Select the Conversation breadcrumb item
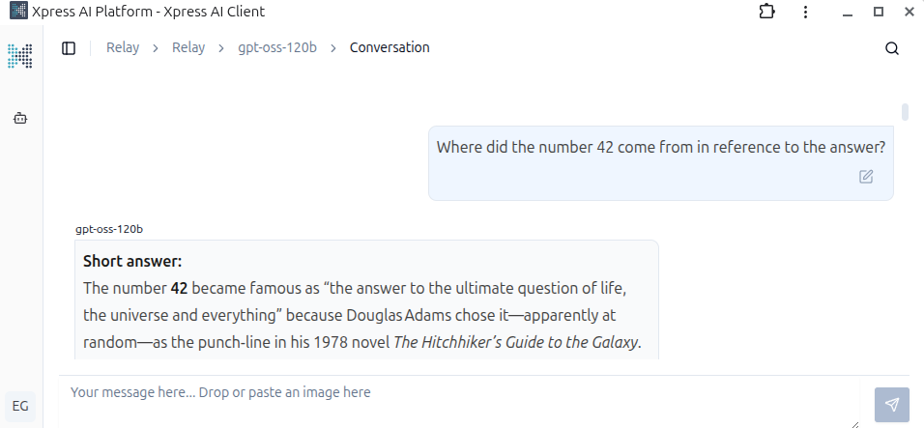 click(x=390, y=47)
